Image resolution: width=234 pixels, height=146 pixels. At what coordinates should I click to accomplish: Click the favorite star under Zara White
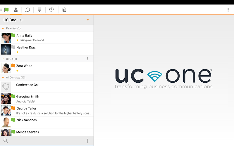coord(18,71)
